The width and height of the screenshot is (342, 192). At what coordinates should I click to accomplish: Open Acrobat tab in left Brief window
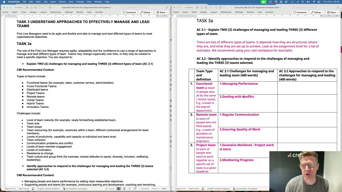[99, 12]
